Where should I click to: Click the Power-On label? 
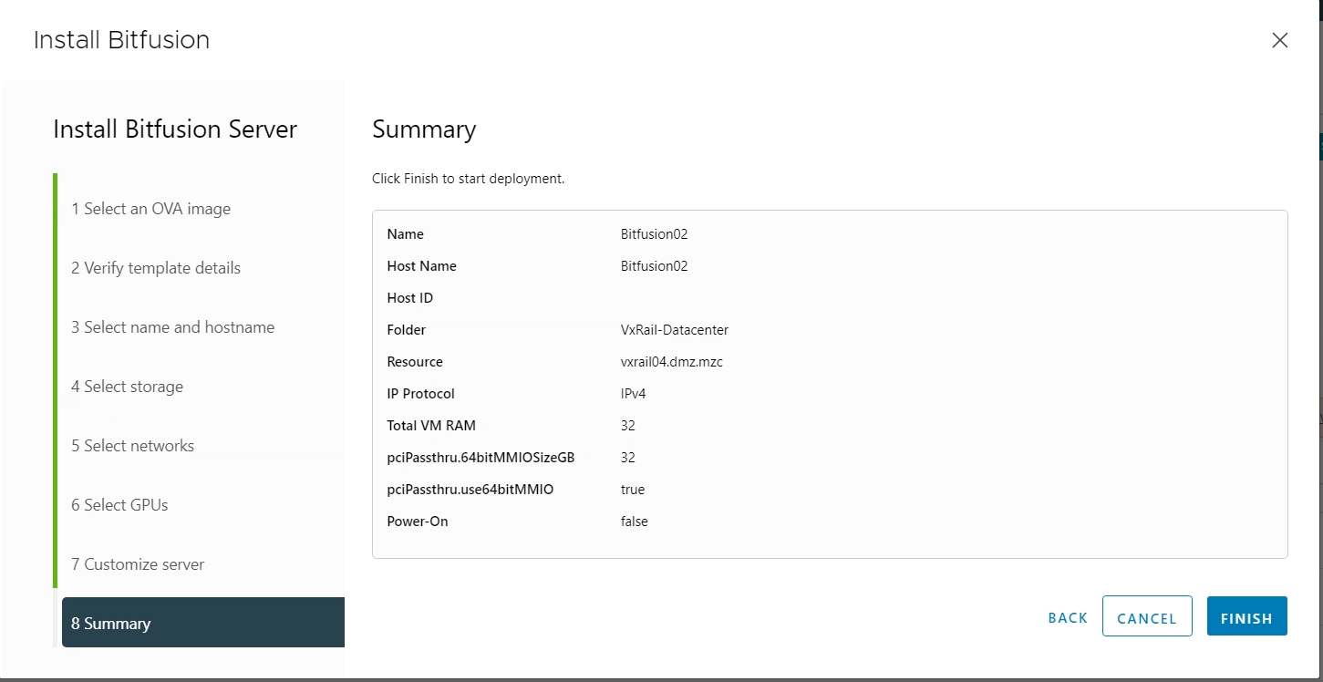coord(418,522)
